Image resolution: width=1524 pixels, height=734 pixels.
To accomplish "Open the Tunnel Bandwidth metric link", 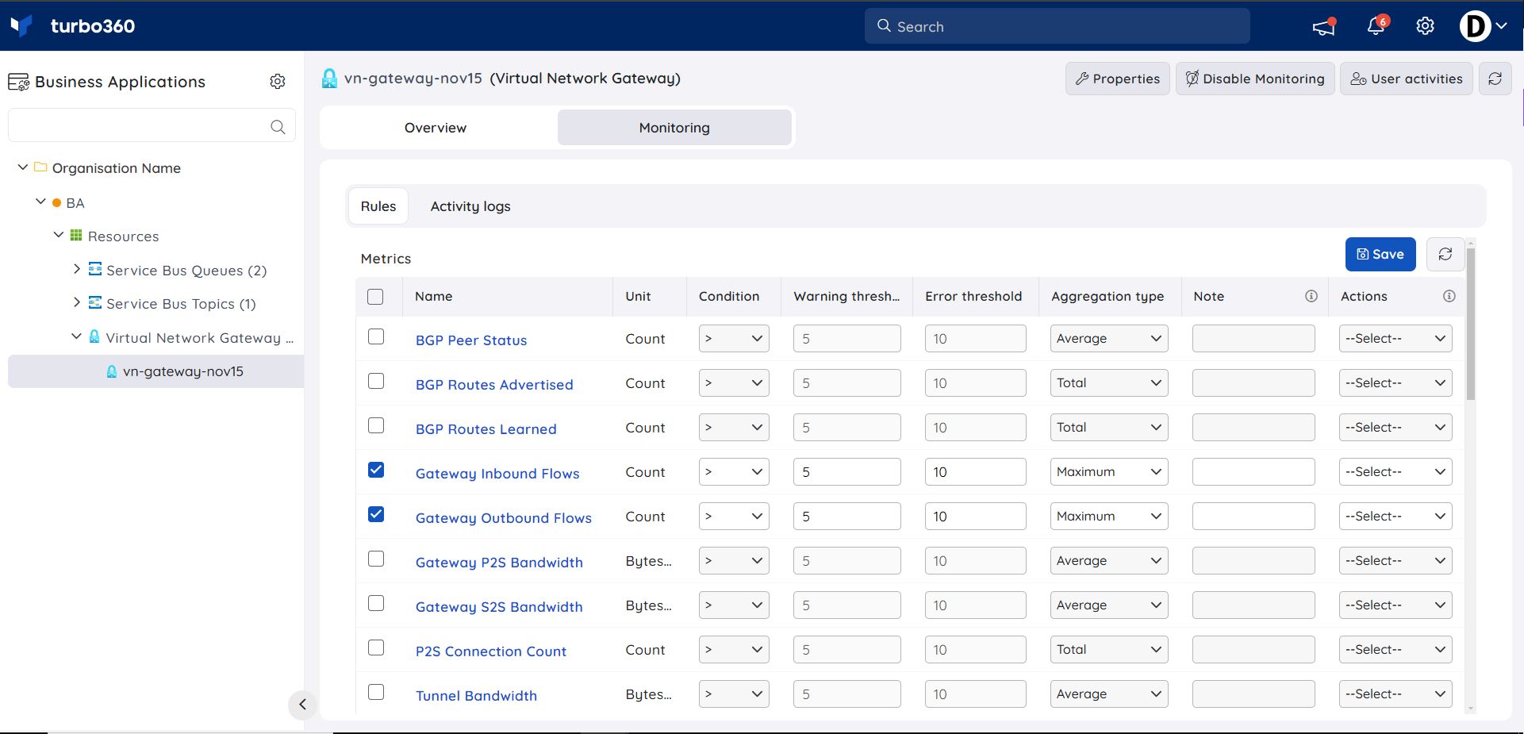I will (476, 696).
